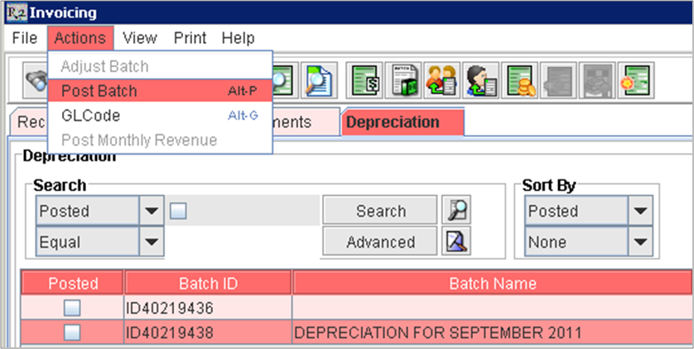This screenshot has height=349, width=694.
Task: Click the icon beside the Advanced button
Action: tap(456, 241)
